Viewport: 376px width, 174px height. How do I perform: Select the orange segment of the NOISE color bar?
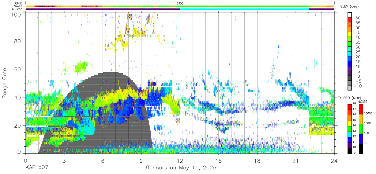(x=361, y=119)
